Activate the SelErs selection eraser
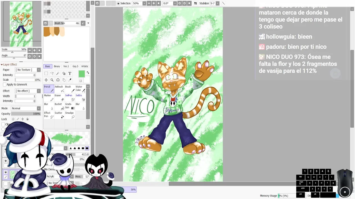The image size is (355, 199). [80, 98]
